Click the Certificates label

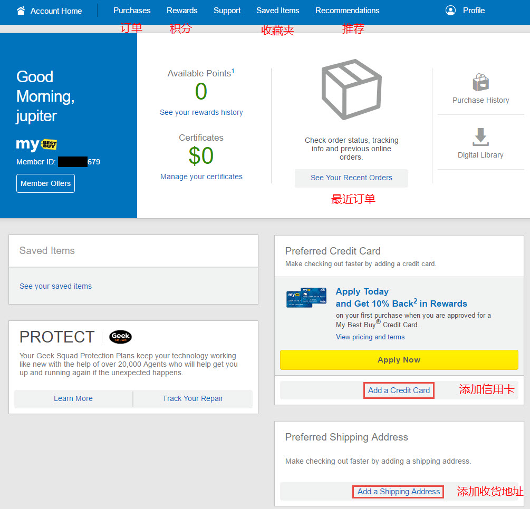[201, 138]
